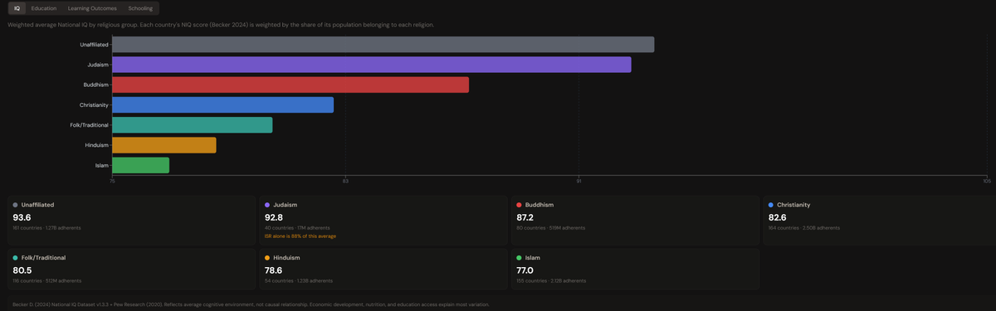Viewport: 996px width, 311px height.
Task: Click the '155 countries' line on Islam card
Action: 550,280
